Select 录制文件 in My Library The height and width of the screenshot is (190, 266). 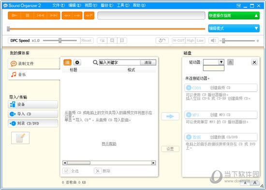tap(34, 63)
